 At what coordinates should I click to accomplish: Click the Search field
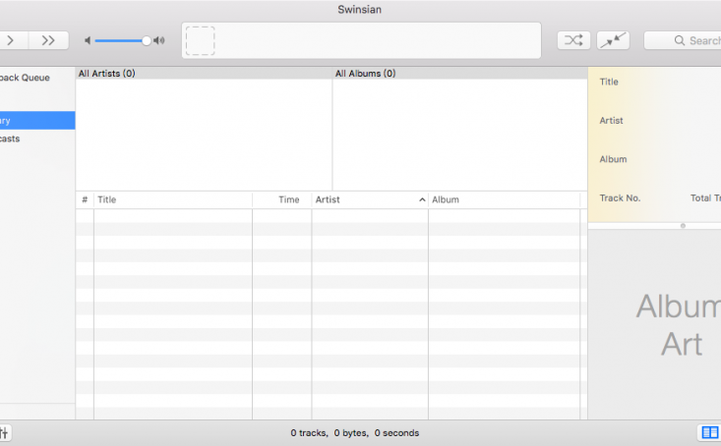(x=683, y=40)
